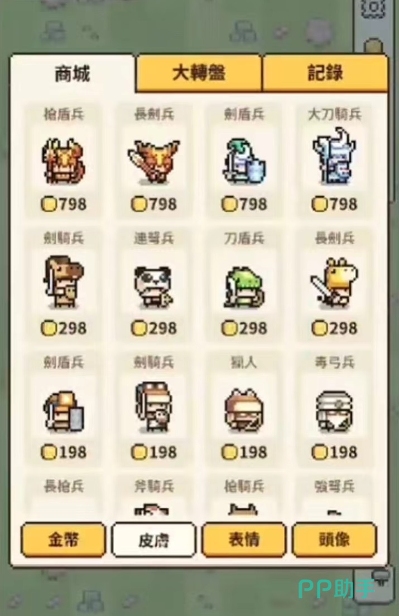Viewport: 399px width, 616px height.
Task: Select the 皮膚 category button
Action: pyautogui.click(x=153, y=540)
